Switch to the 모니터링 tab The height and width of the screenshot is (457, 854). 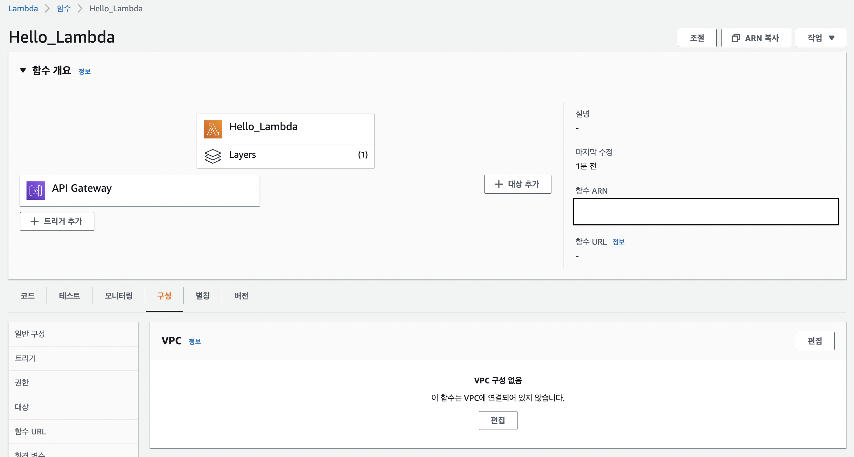pos(118,296)
